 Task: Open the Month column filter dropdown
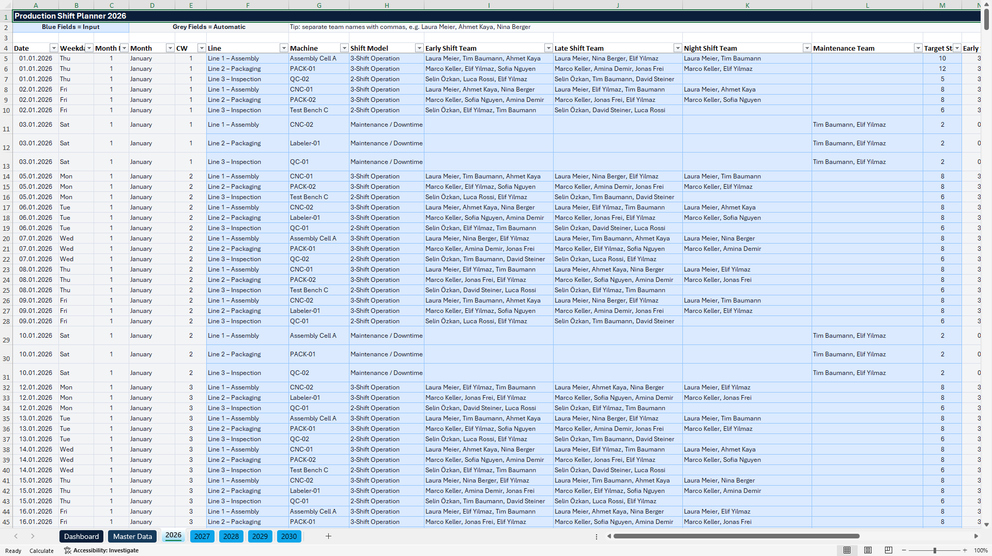(170, 48)
